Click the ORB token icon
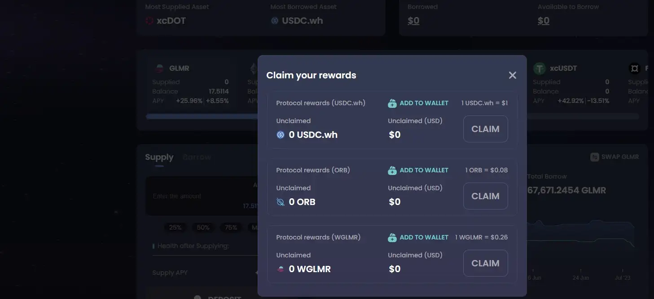This screenshot has height=299, width=654. coord(281,202)
